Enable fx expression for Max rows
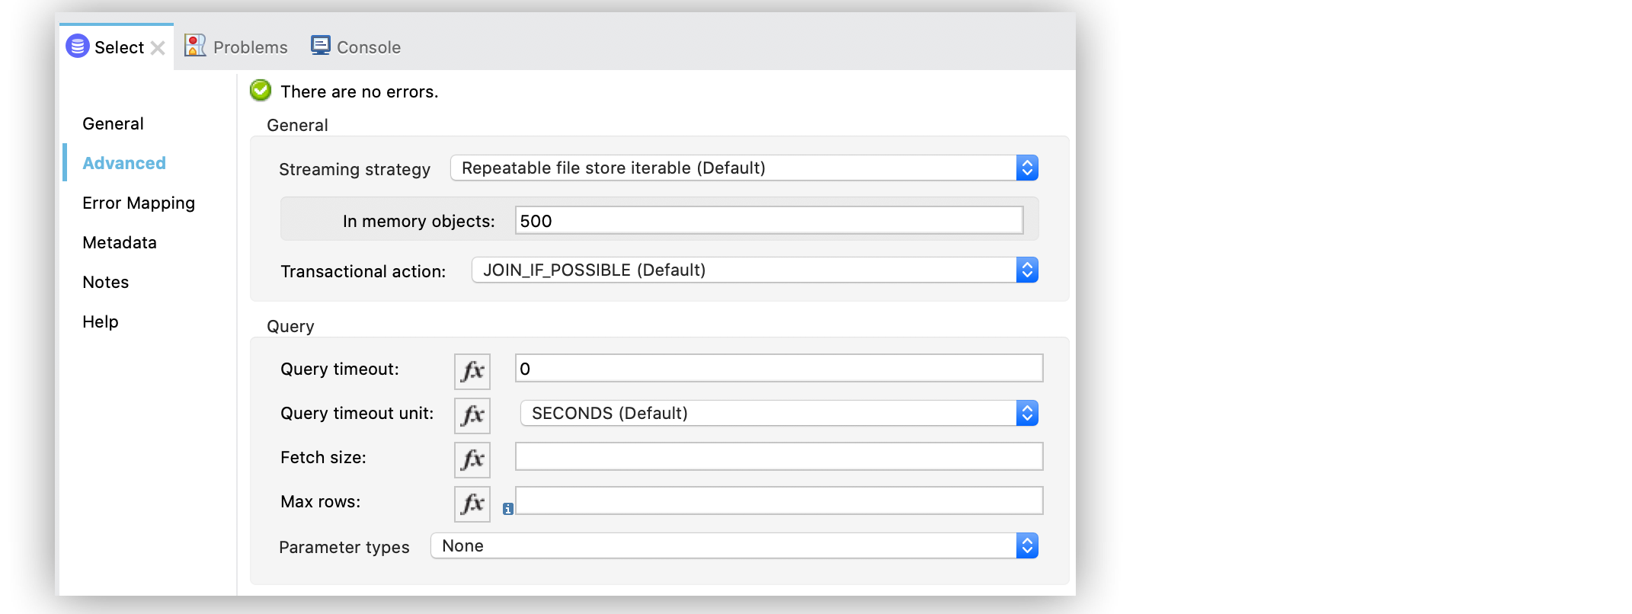 pyautogui.click(x=472, y=504)
